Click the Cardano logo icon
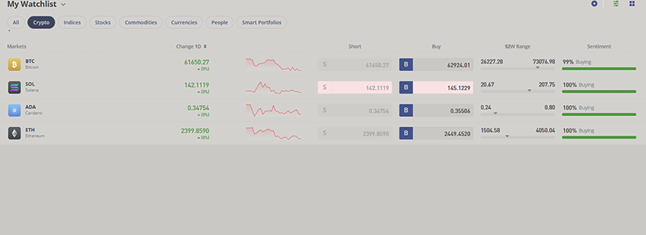The height and width of the screenshot is (235, 646). click(x=14, y=110)
